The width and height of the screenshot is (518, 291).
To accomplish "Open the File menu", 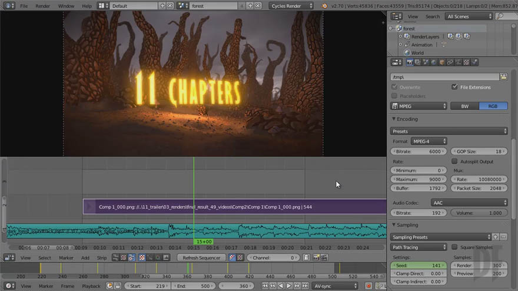I will (24, 6).
